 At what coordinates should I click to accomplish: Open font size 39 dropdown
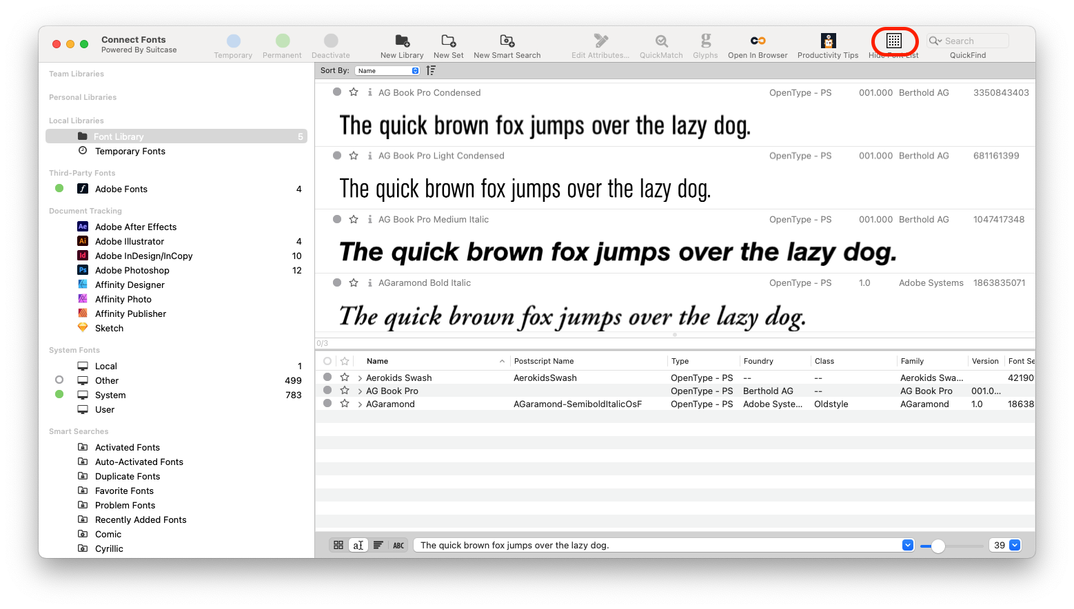[1015, 545]
